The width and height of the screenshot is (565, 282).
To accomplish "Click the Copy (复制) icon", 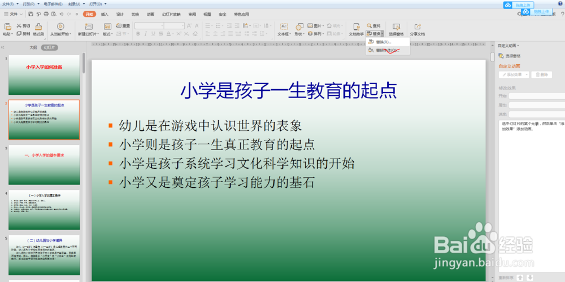I will pyautogui.click(x=19, y=34).
